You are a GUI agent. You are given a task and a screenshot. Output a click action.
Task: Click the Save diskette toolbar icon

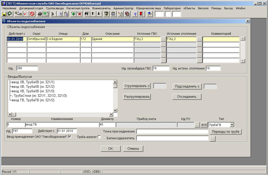(4, 14)
